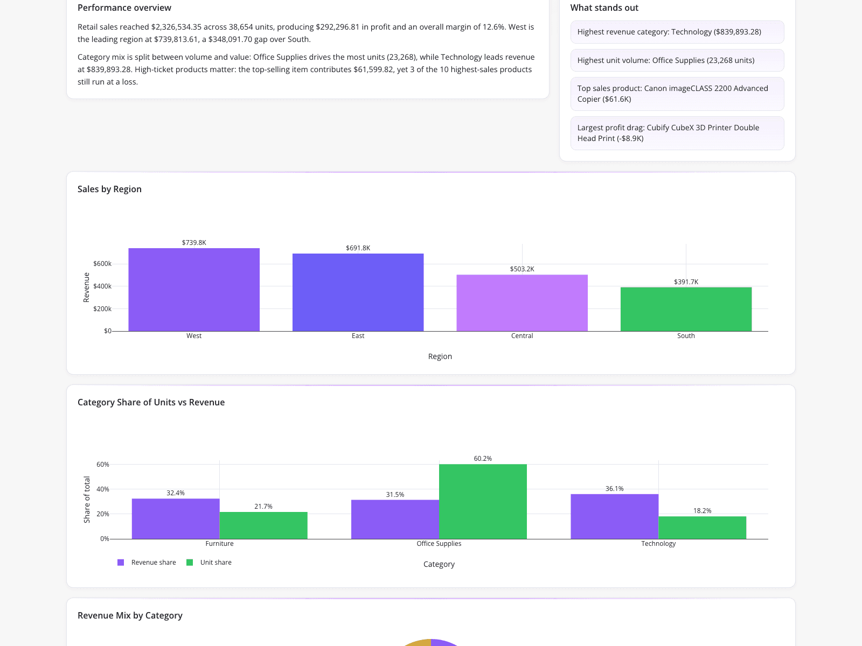
Task: Select the West region revenue bar
Action: (x=194, y=290)
